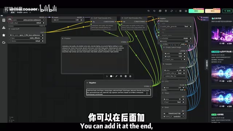233x131 pixels.
Task: Collapse the CFG node via its title dot
Action: click(x=163, y=82)
